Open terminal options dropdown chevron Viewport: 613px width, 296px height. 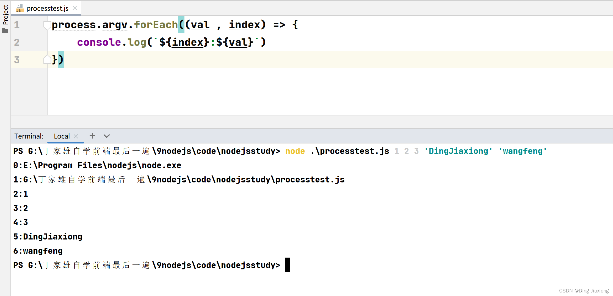pos(107,136)
